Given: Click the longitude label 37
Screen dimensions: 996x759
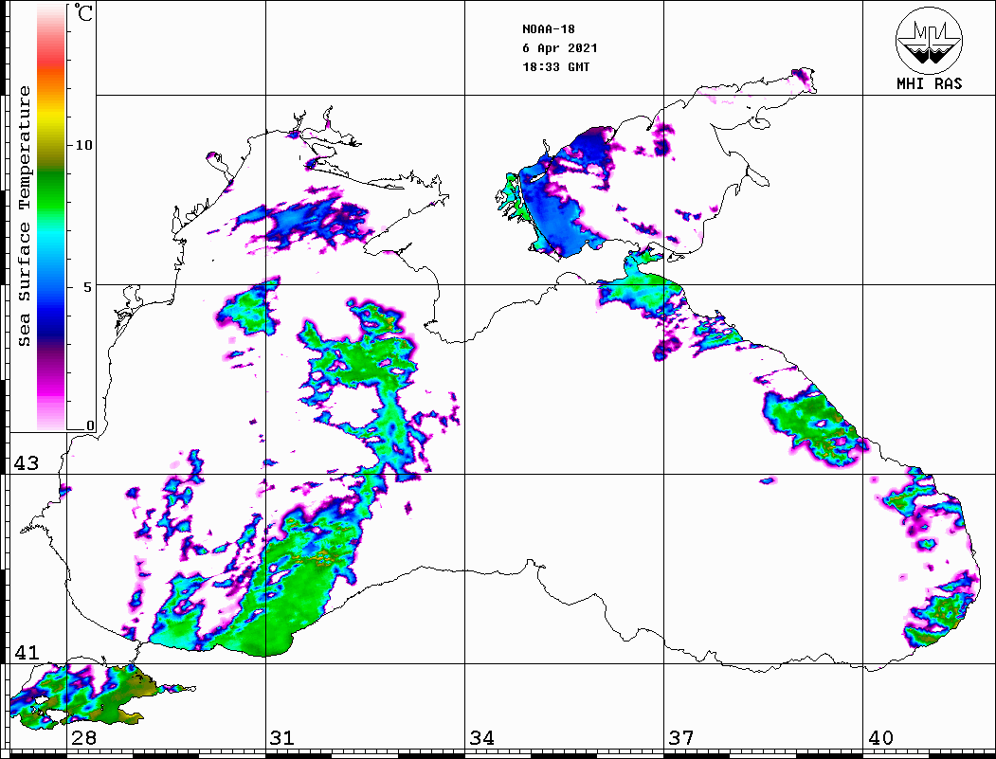Looking at the screenshot, I should [x=681, y=738].
